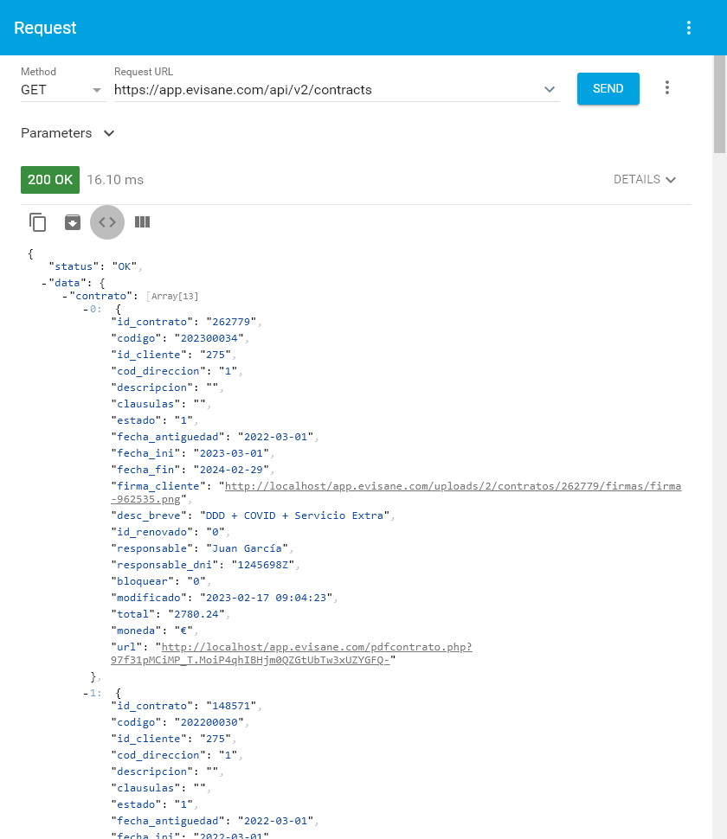Expand the Parameters section
Image resolution: width=727 pixels, height=839 pixels.
[x=68, y=133]
